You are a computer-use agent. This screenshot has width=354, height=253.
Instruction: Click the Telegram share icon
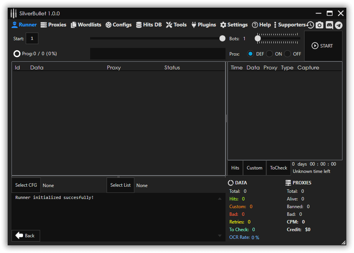tap(338, 25)
